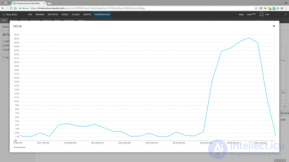The width and height of the screenshot is (289, 162).
Task: Click the blue extension icon
Action: (274, 8)
